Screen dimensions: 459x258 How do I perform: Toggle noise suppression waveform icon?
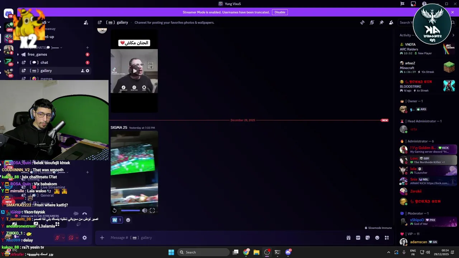pyautogui.click(x=76, y=214)
